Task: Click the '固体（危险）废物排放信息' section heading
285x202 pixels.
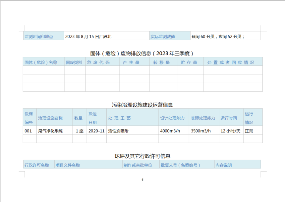Action: (142, 53)
